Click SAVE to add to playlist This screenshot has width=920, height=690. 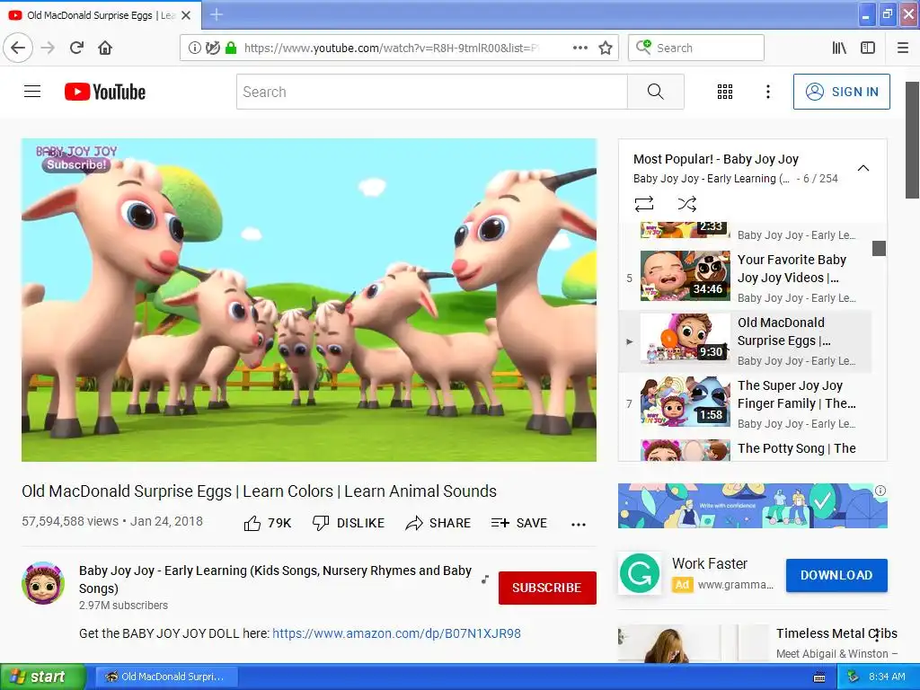[518, 523]
